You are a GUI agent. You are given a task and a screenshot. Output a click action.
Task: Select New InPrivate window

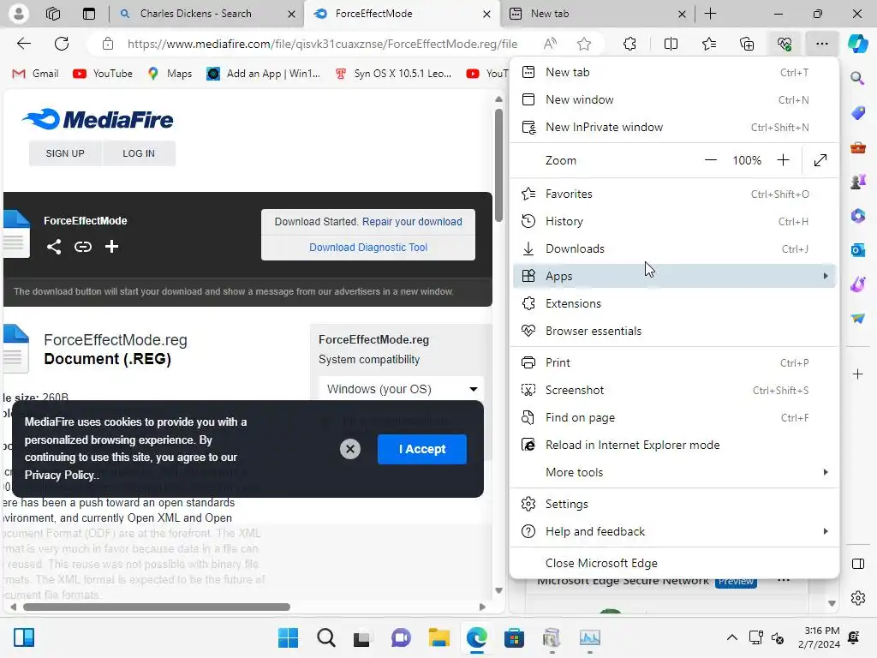674,128
